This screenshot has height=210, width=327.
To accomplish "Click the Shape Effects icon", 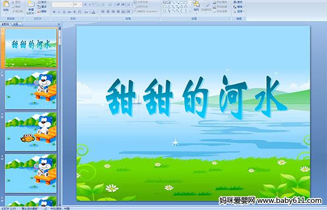I will [215, 11].
